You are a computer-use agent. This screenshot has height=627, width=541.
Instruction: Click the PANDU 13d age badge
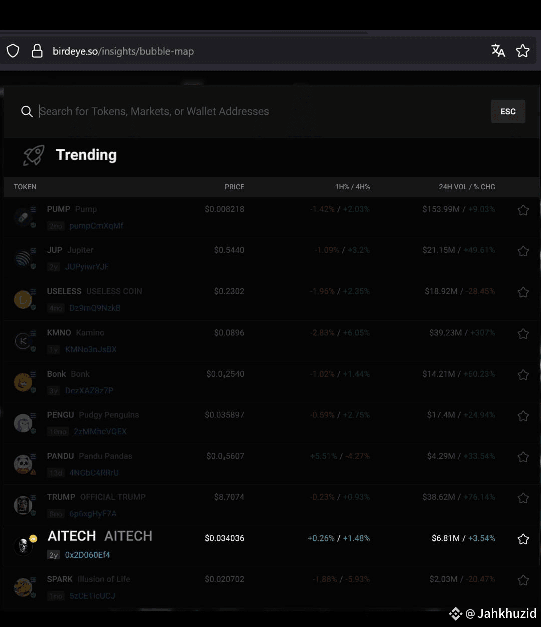[56, 473]
